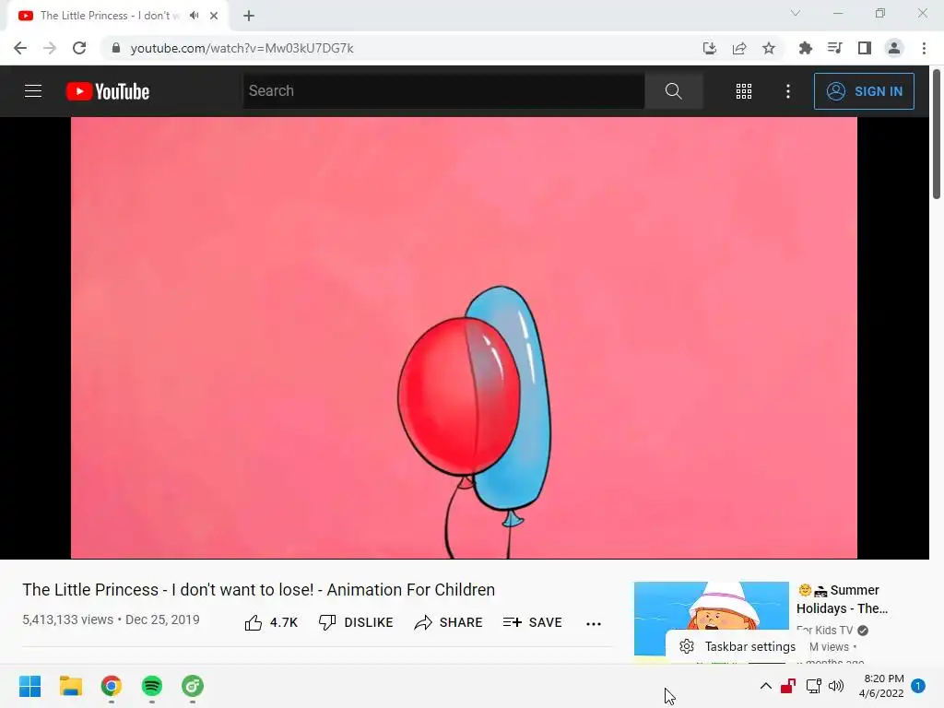Viewport: 944px width, 708px height.
Task: Bookmark this tab with star icon
Action: [769, 48]
